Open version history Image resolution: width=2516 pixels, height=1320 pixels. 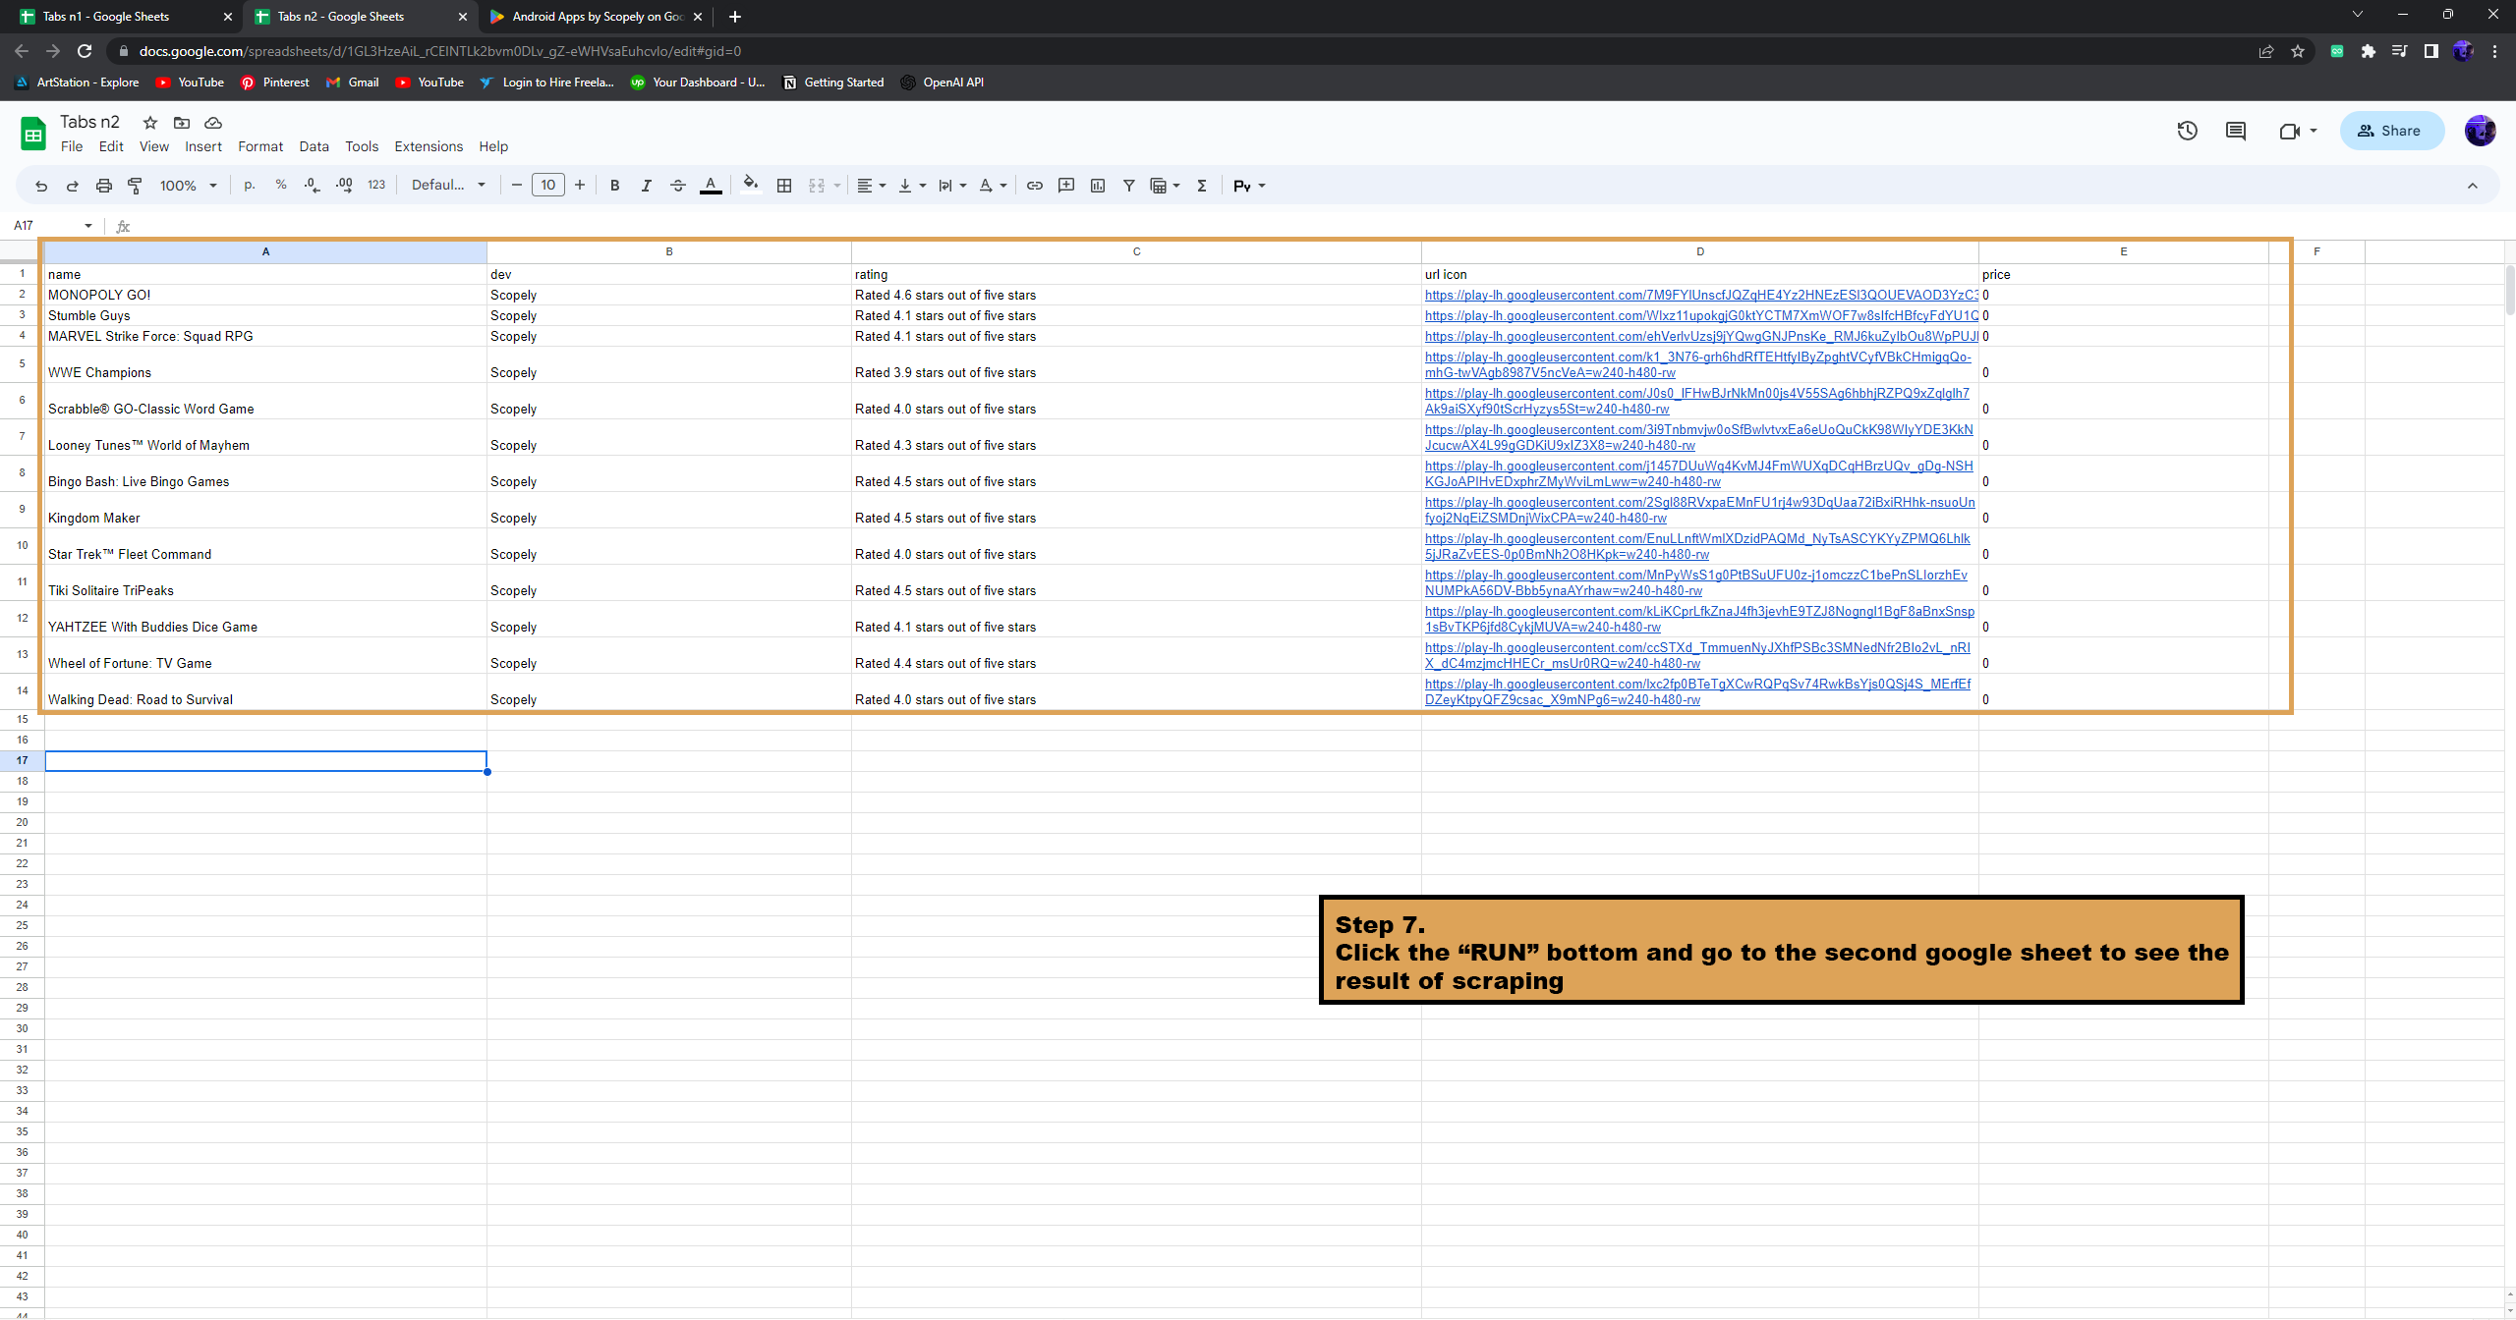[2187, 131]
